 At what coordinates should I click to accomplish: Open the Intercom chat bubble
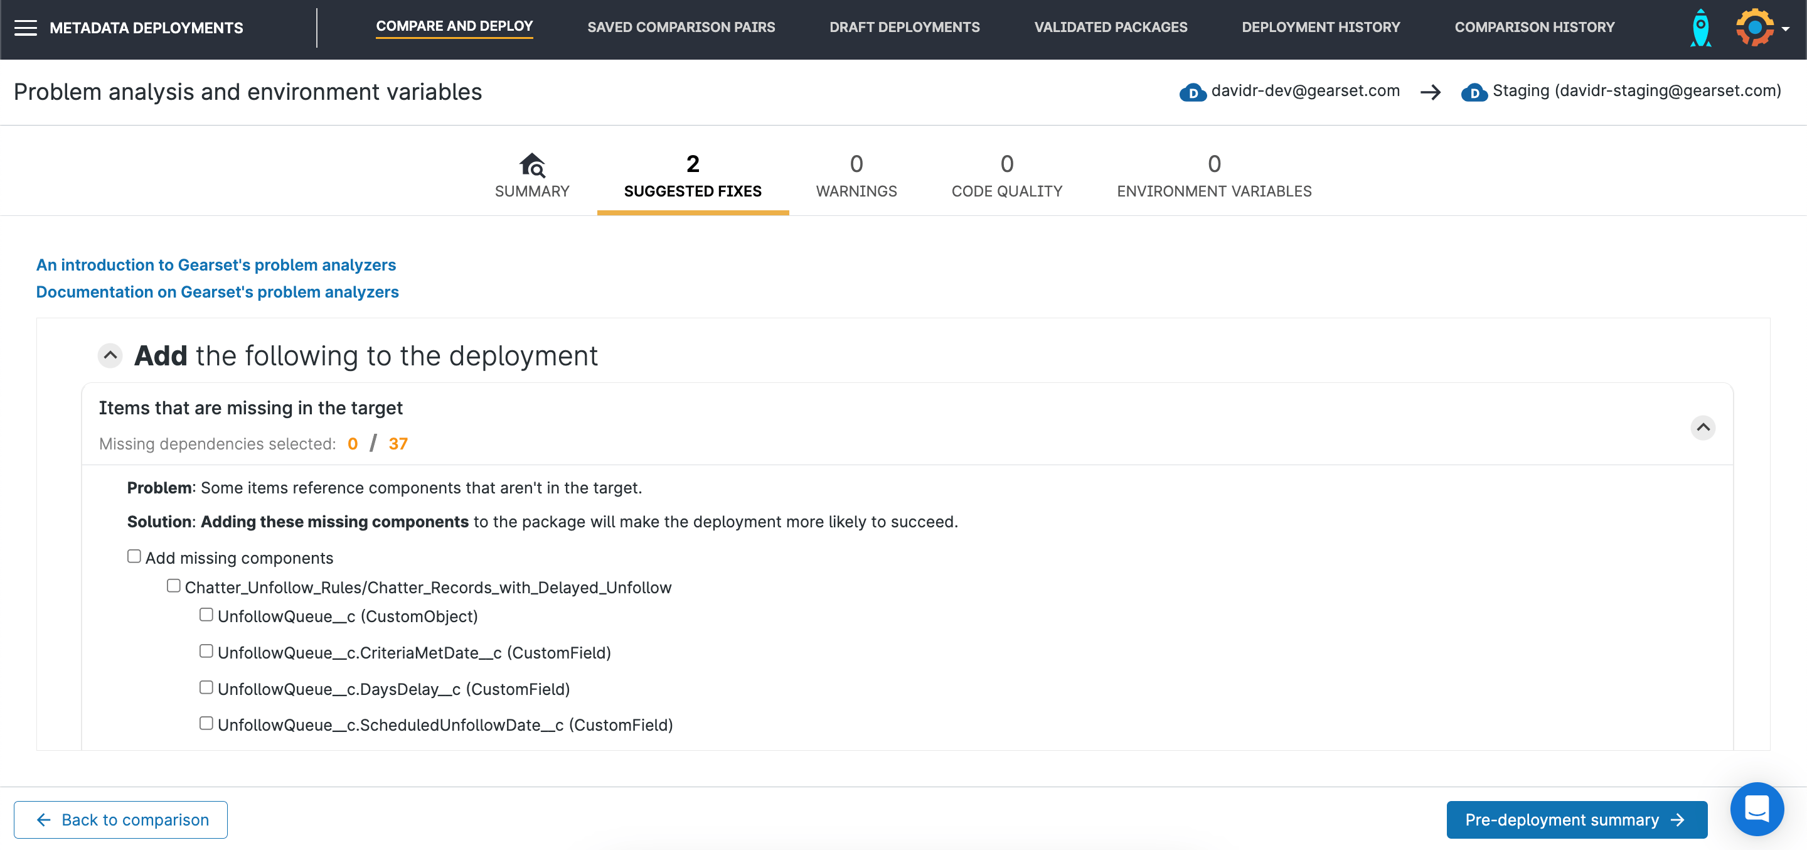(x=1757, y=809)
